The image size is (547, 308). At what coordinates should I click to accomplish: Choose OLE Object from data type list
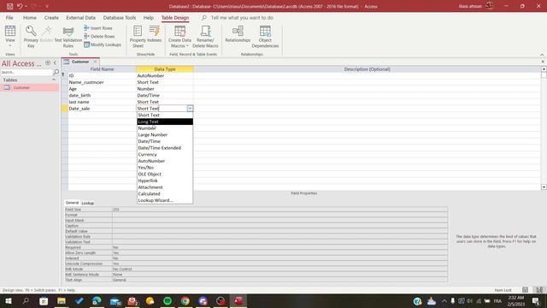[x=165, y=174]
